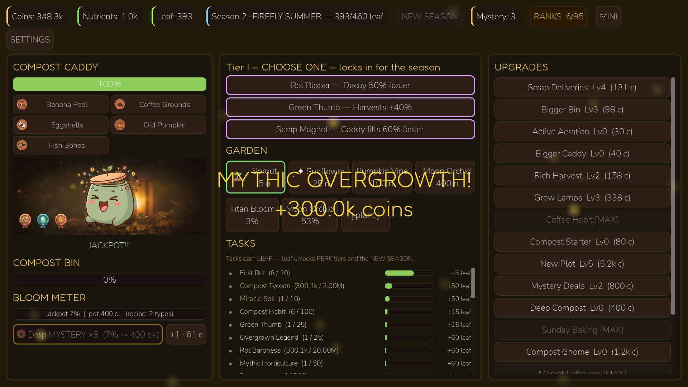The height and width of the screenshot is (387, 688).
Task: Click the upgrades list scrollbar
Action: (673, 196)
